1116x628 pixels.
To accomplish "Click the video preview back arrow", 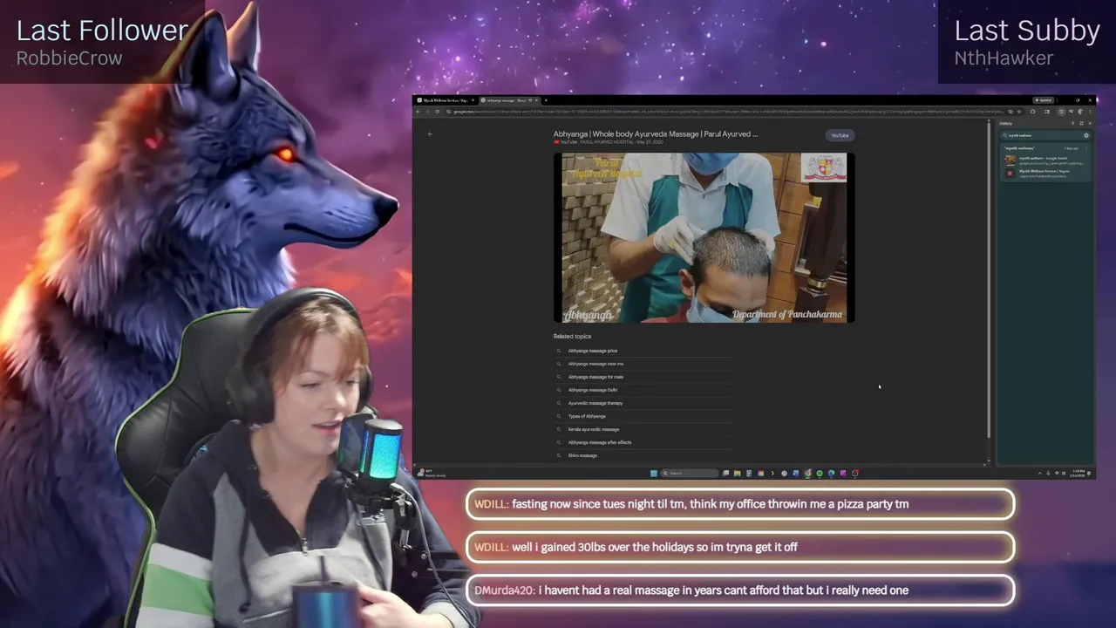I will 430,133.
